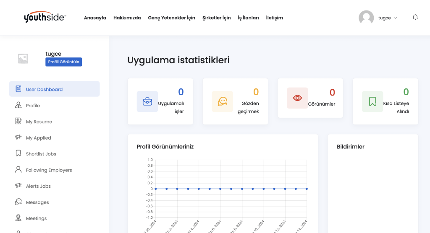430x233 pixels.
Task: Open Genç Yetenekler İçin menu item
Action: [172, 18]
